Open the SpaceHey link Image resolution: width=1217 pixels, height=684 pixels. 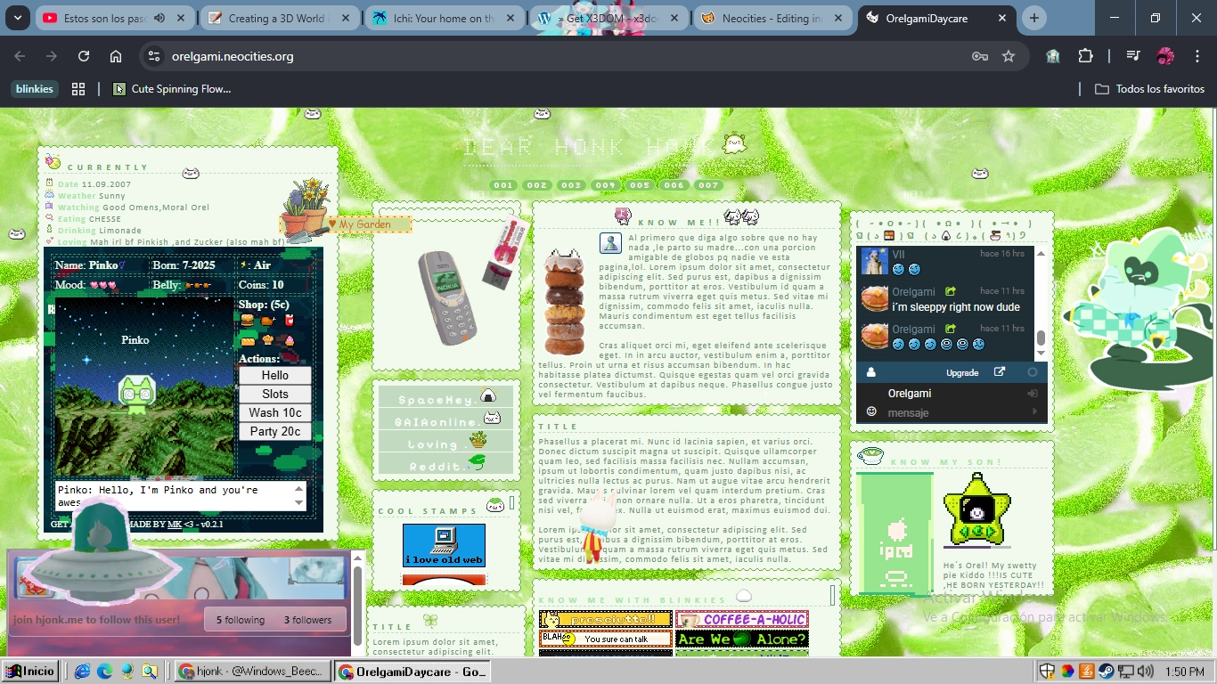445,397
